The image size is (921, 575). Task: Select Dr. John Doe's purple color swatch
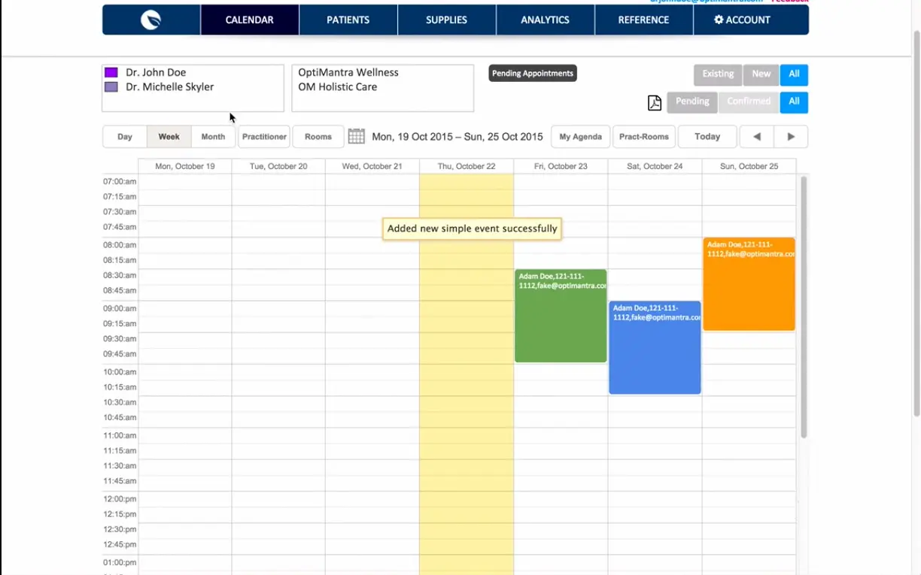point(111,72)
